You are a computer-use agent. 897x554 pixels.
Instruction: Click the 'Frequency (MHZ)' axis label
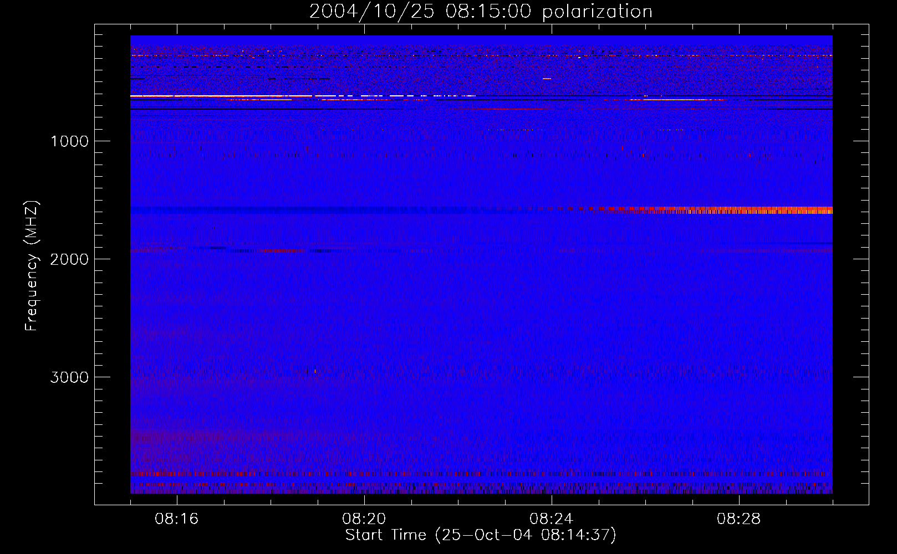click(x=32, y=266)
